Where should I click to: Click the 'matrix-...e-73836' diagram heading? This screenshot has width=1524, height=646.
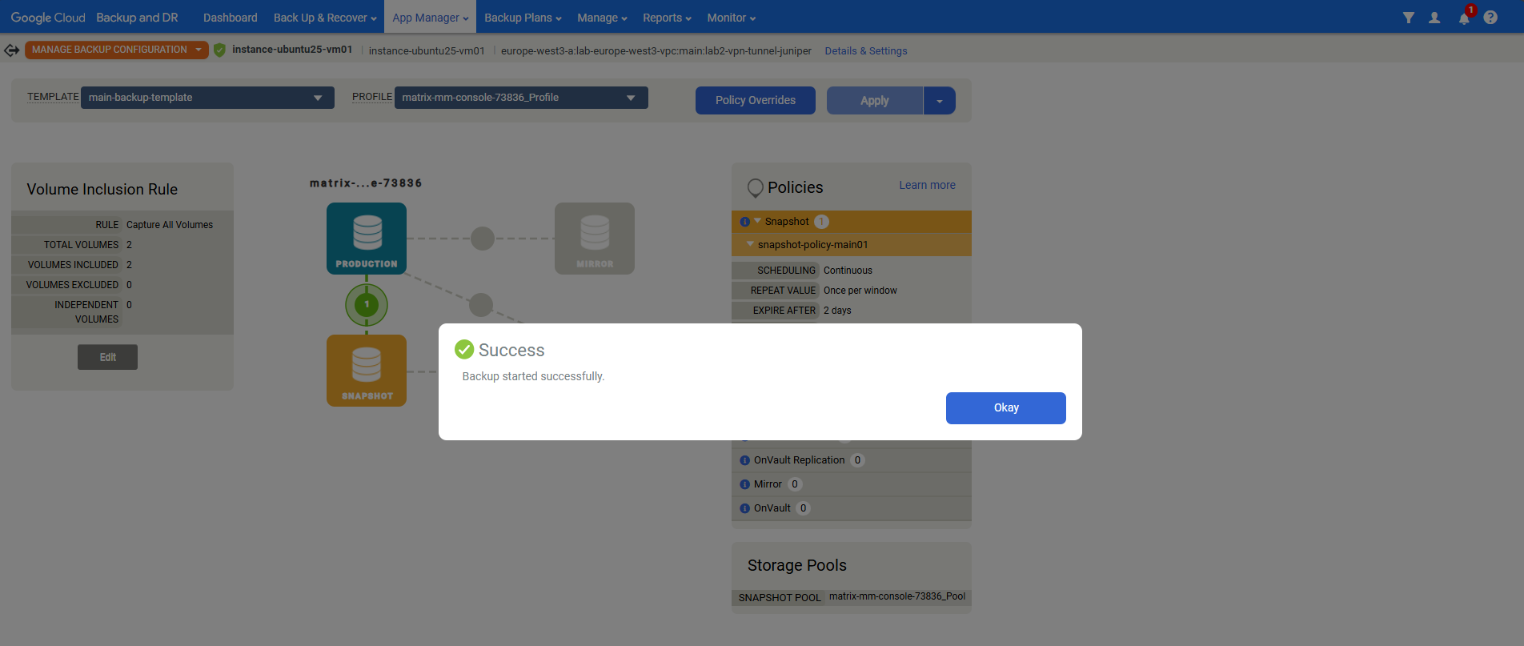pyautogui.click(x=366, y=183)
